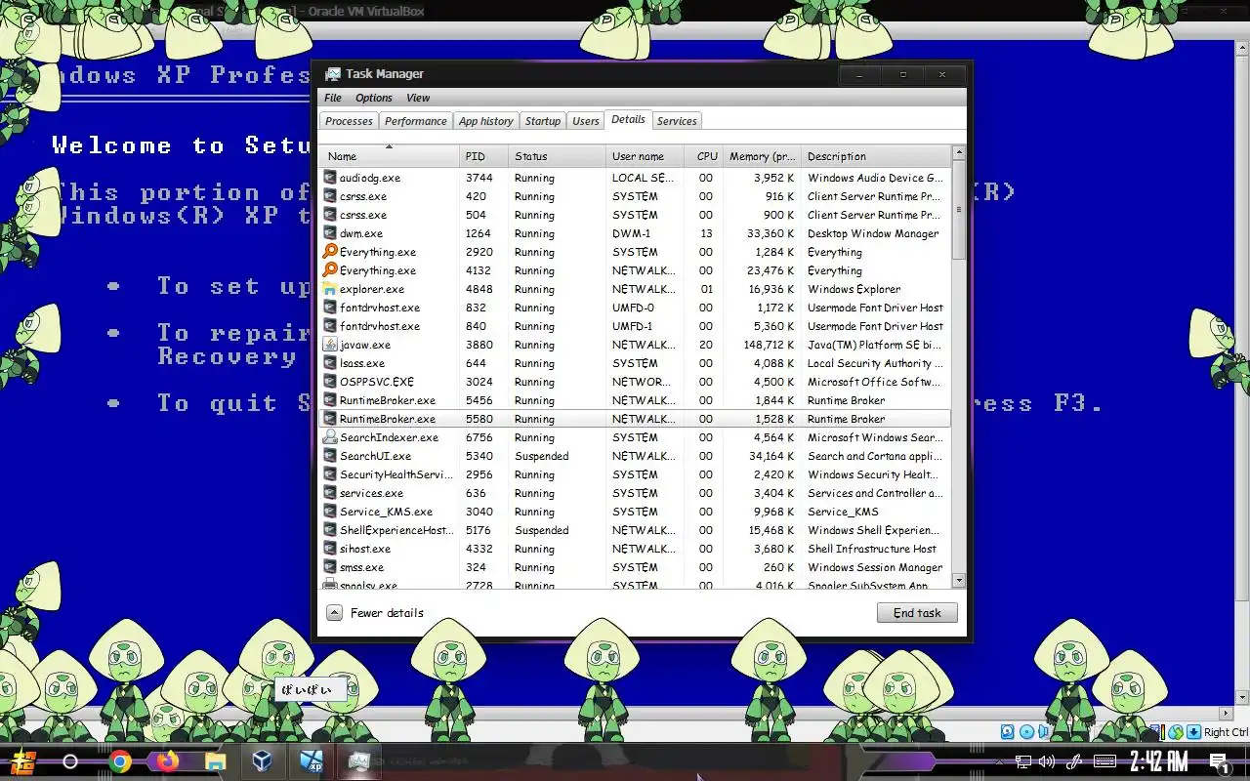Image resolution: width=1250 pixels, height=781 pixels.
Task: Open File Explorer from the taskbar
Action: 215,761
